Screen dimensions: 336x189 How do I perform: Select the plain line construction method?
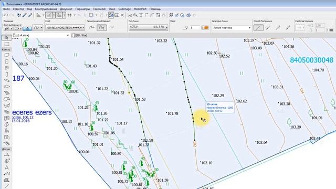pos(258,27)
